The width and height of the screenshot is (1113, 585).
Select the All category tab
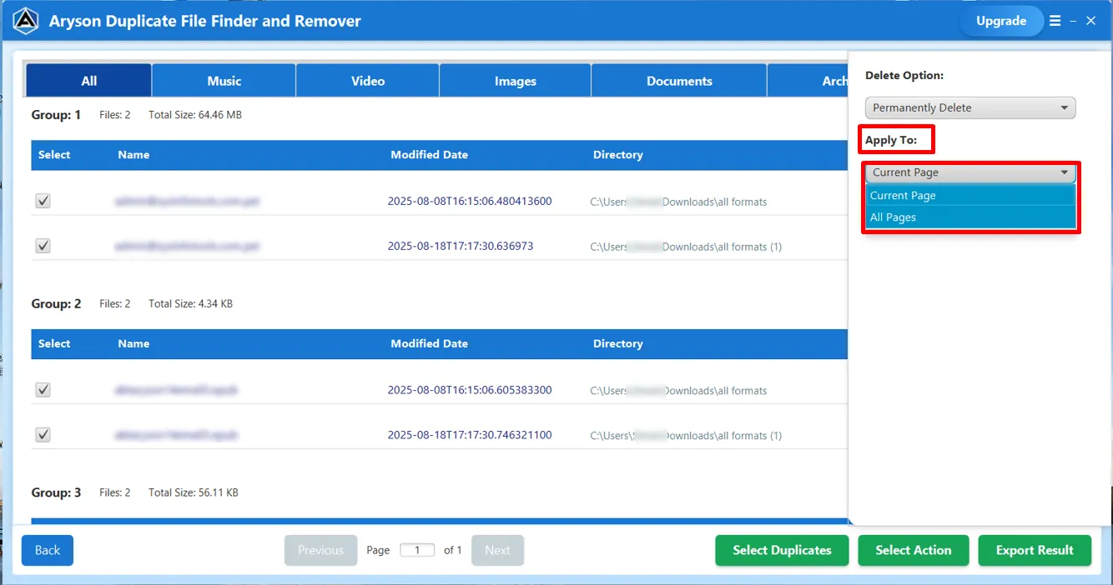(x=88, y=80)
